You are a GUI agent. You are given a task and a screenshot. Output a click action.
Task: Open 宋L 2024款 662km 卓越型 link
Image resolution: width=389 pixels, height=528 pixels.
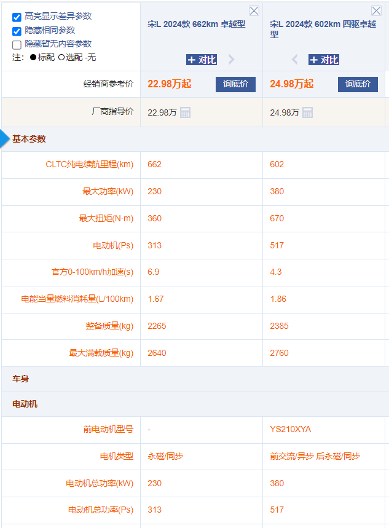(x=197, y=24)
